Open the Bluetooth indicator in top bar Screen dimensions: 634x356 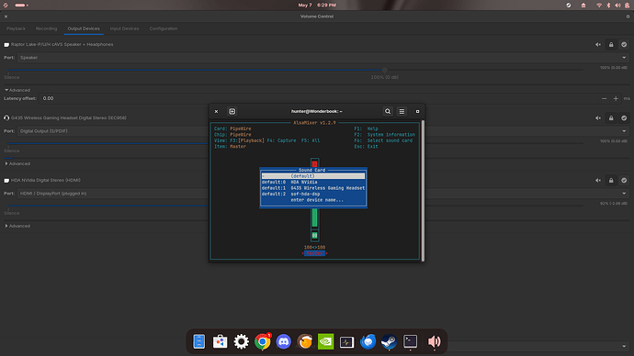(x=608, y=6)
